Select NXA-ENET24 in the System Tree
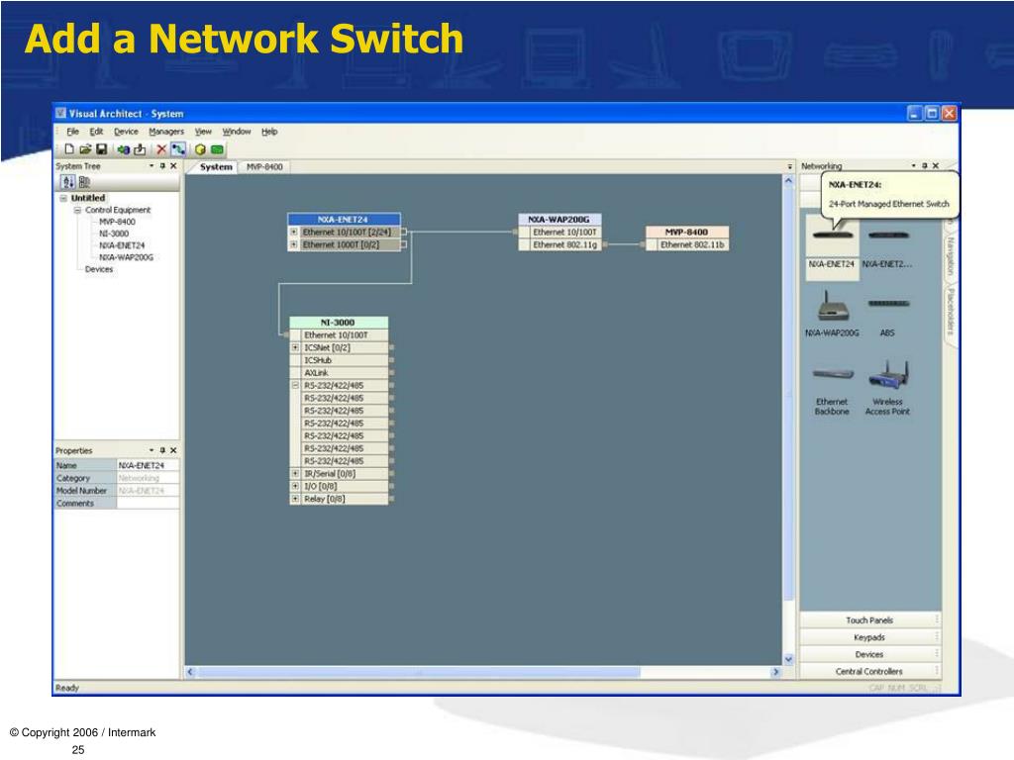The image size is (1014, 760). pos(122,245)
